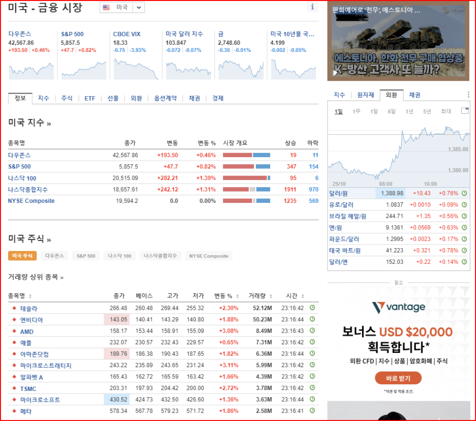
Task: Filter stocks by S&P 500 pill
Action: tap(86, 256)
